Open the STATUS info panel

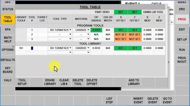(x=8, y=9)
